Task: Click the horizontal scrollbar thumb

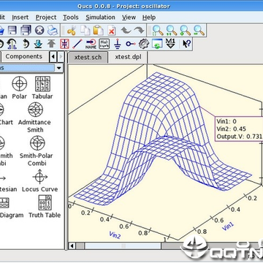Action: (x=123, y=246)
